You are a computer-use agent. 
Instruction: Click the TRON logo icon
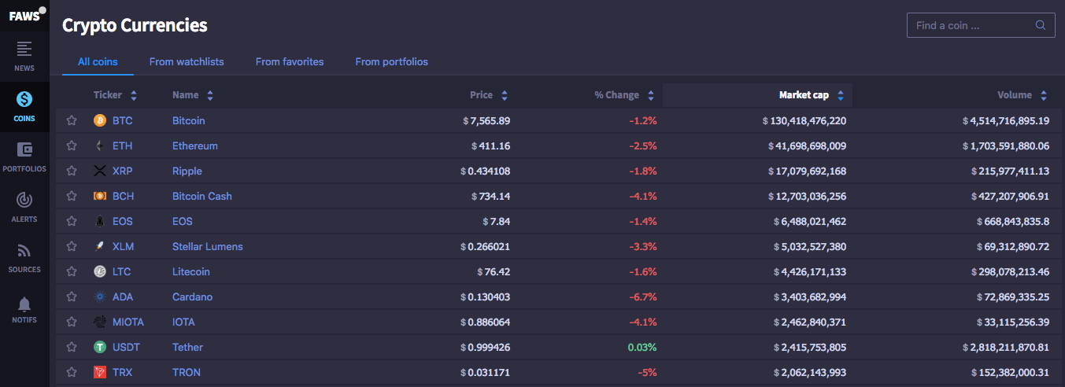(100, 372)
